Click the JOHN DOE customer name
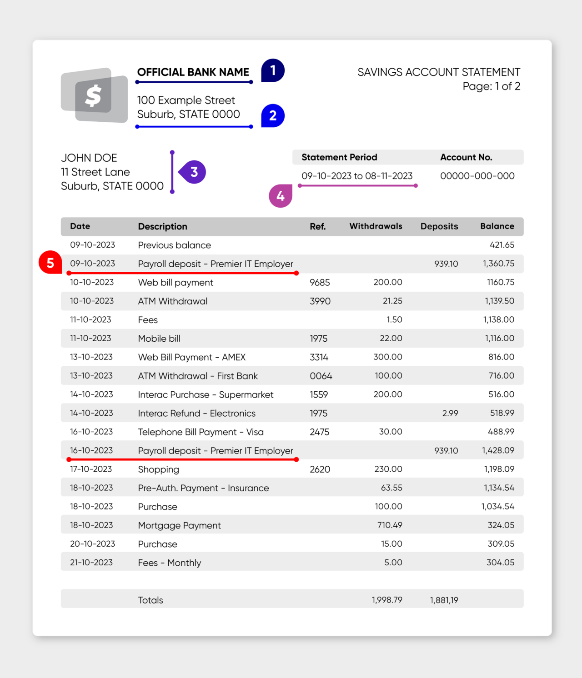582x678 pixels. click(89, 158)
